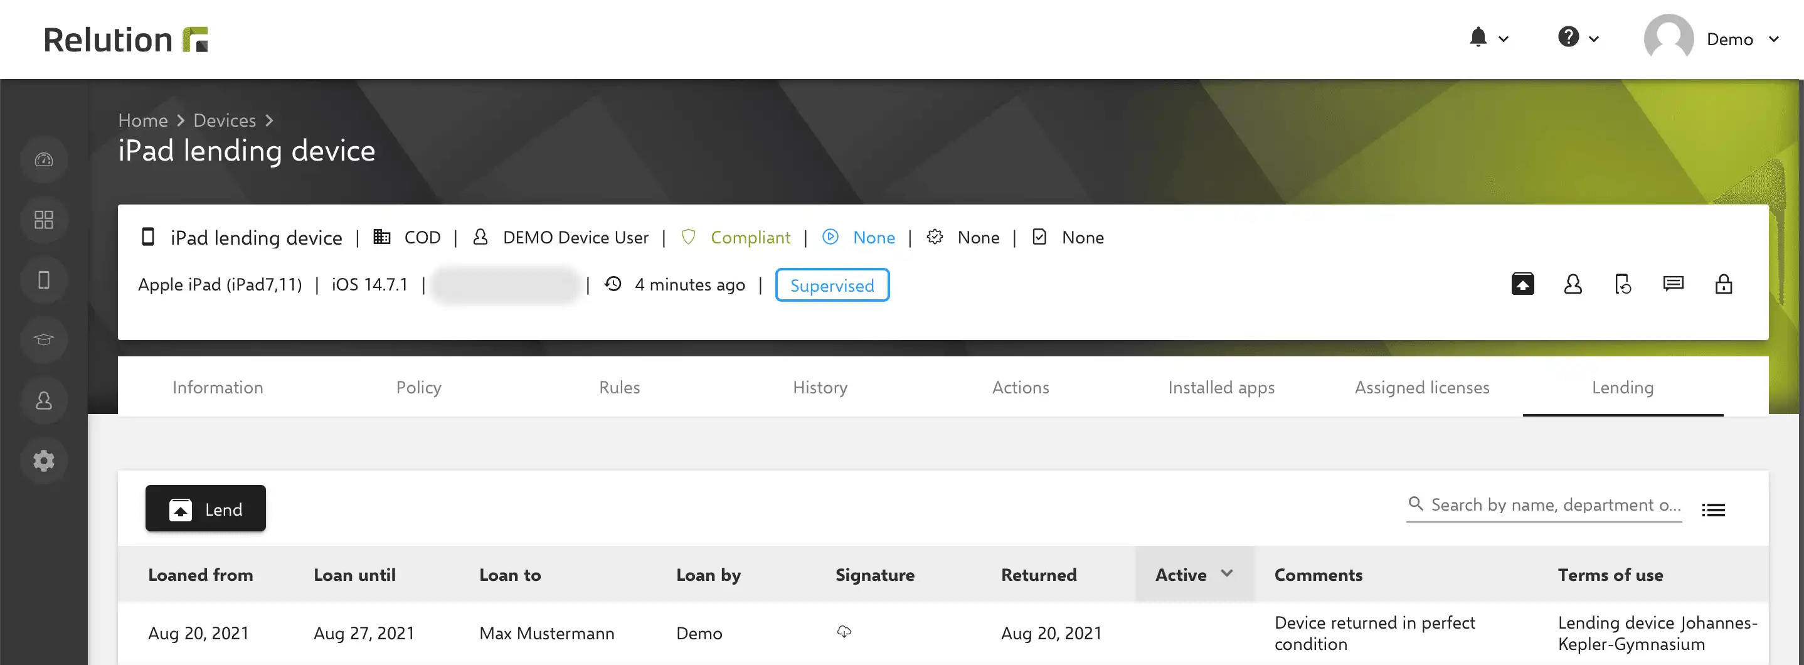Image resolution: width=1804 pixels, height=665 pixels.
Task: Sort by Loan by column
Action: pos(708,575)
